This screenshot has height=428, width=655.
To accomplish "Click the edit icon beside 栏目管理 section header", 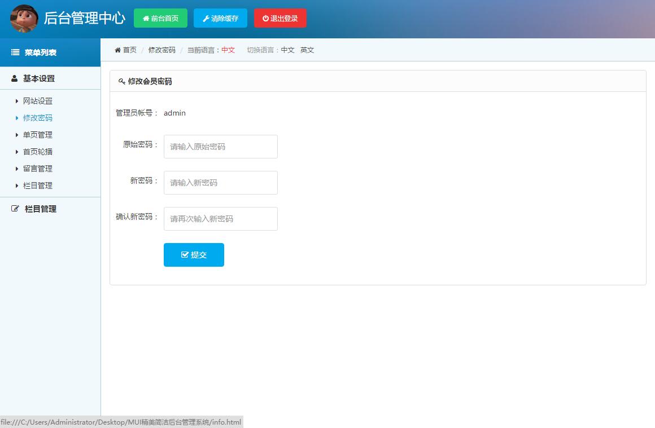I will point(14,209).
